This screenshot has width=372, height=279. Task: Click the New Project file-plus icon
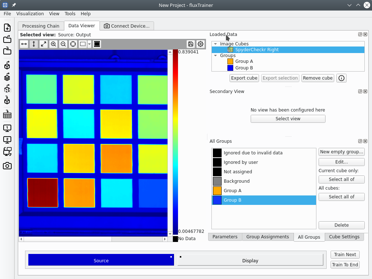pos(7,28)
